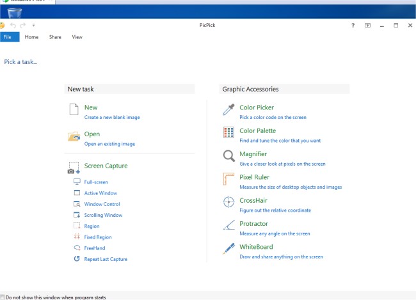The image size is (416, 300).
Task: Launch Color Palette link
Action: [258, 130]
